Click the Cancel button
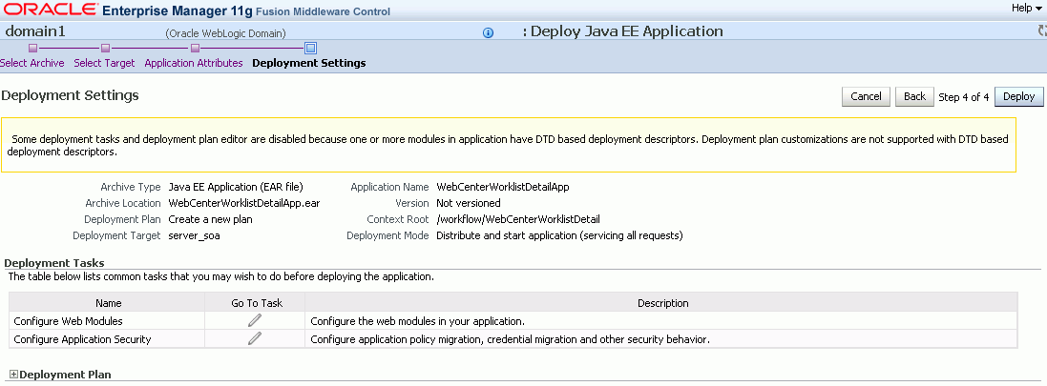Viewport: 1047px width, 386px height. pyautogui.click(x=866, y=96)
